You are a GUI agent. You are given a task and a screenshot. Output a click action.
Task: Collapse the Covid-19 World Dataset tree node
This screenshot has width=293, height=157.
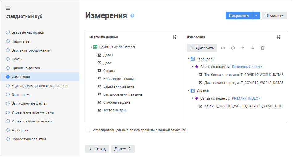(x=92, y=47)
